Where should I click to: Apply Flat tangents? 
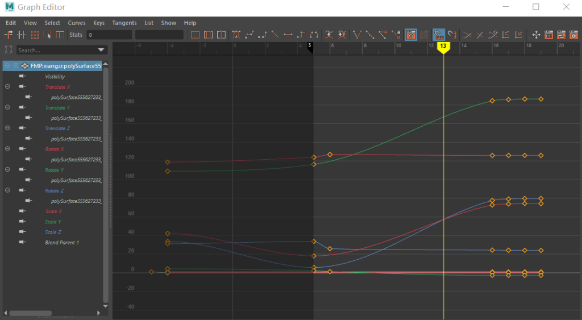point(288,35)
